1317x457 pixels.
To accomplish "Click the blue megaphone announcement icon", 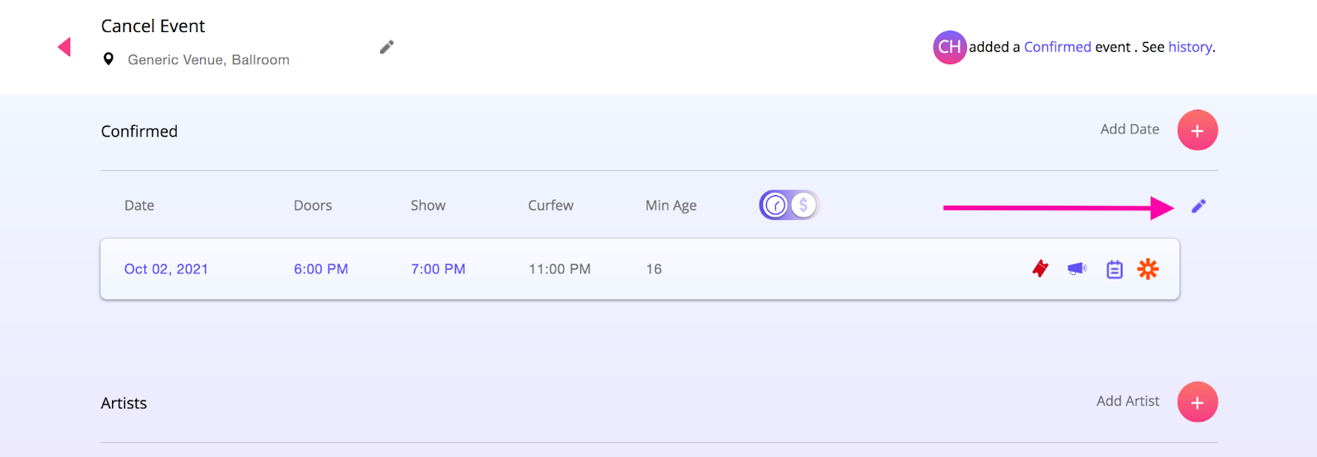I will (x=1077, y=268).
